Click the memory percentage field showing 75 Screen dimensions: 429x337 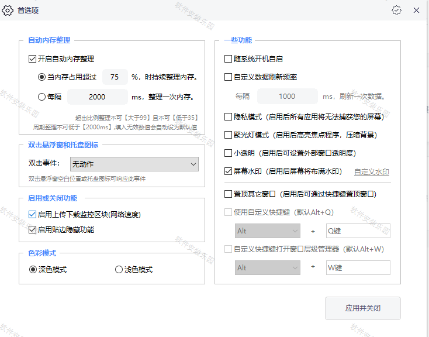click(115, 77)
